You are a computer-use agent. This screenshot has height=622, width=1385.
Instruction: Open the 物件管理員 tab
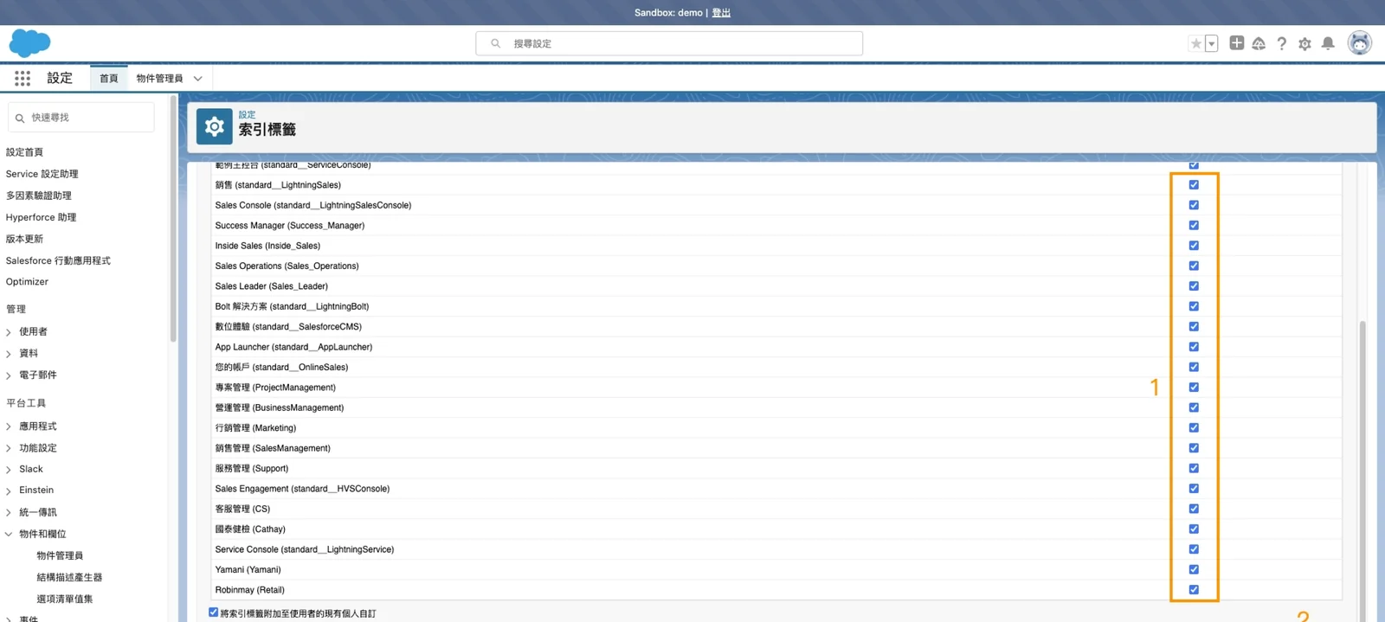tap(159, 78)
